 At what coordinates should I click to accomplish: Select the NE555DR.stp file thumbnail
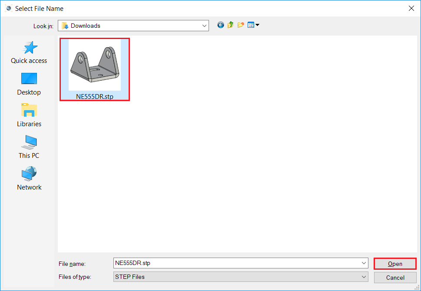[x=95, y=65]
